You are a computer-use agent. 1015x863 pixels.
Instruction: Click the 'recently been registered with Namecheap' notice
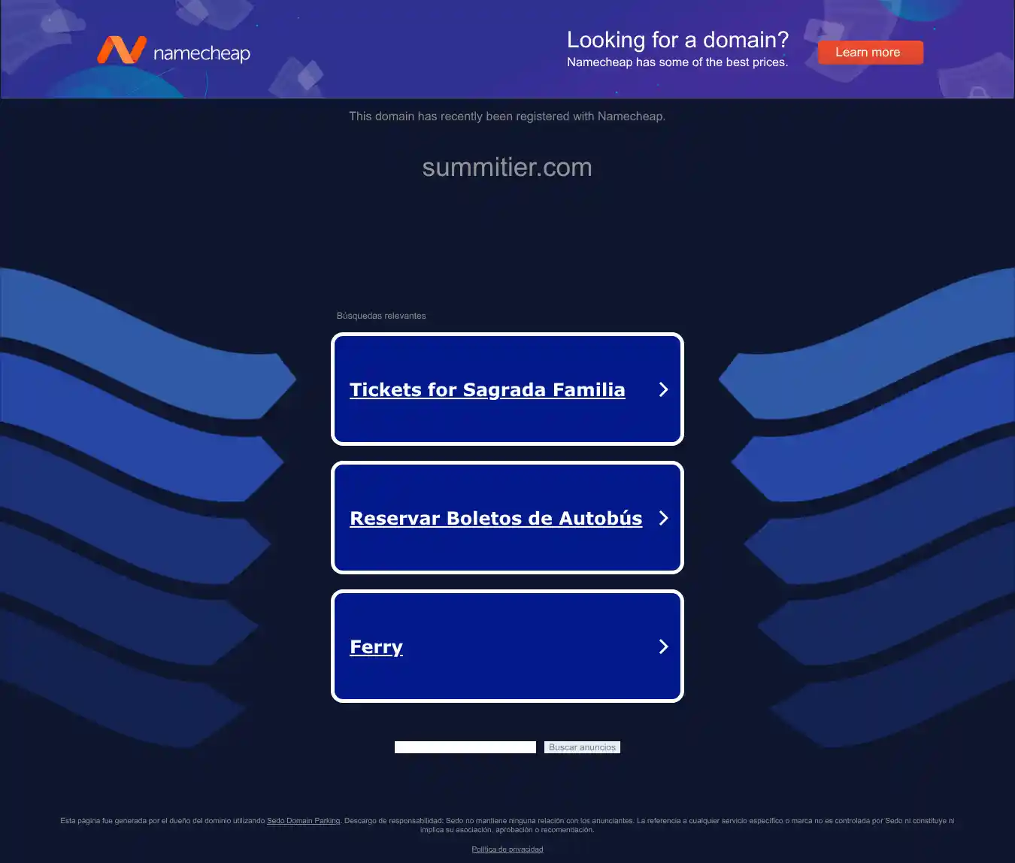tap(507, 117)
